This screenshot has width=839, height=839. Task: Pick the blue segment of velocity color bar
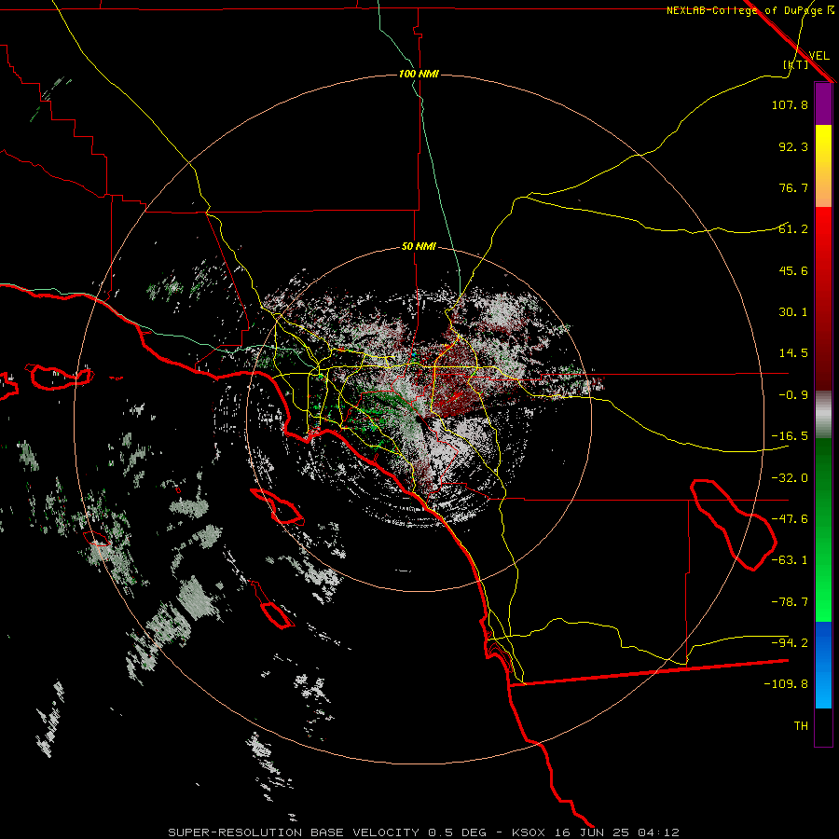823,665
